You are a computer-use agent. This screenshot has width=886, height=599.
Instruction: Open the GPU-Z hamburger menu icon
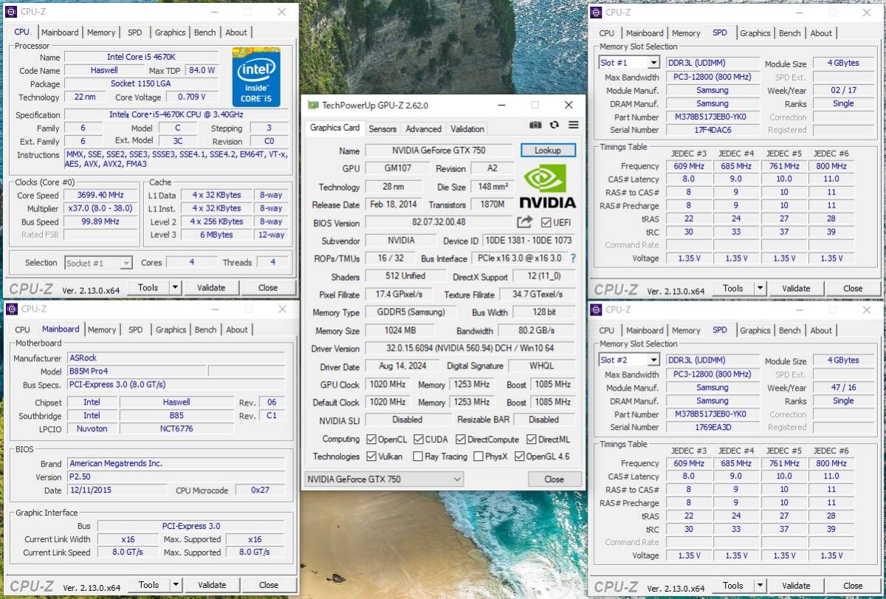pyautogui.click(x=573, y=125)
